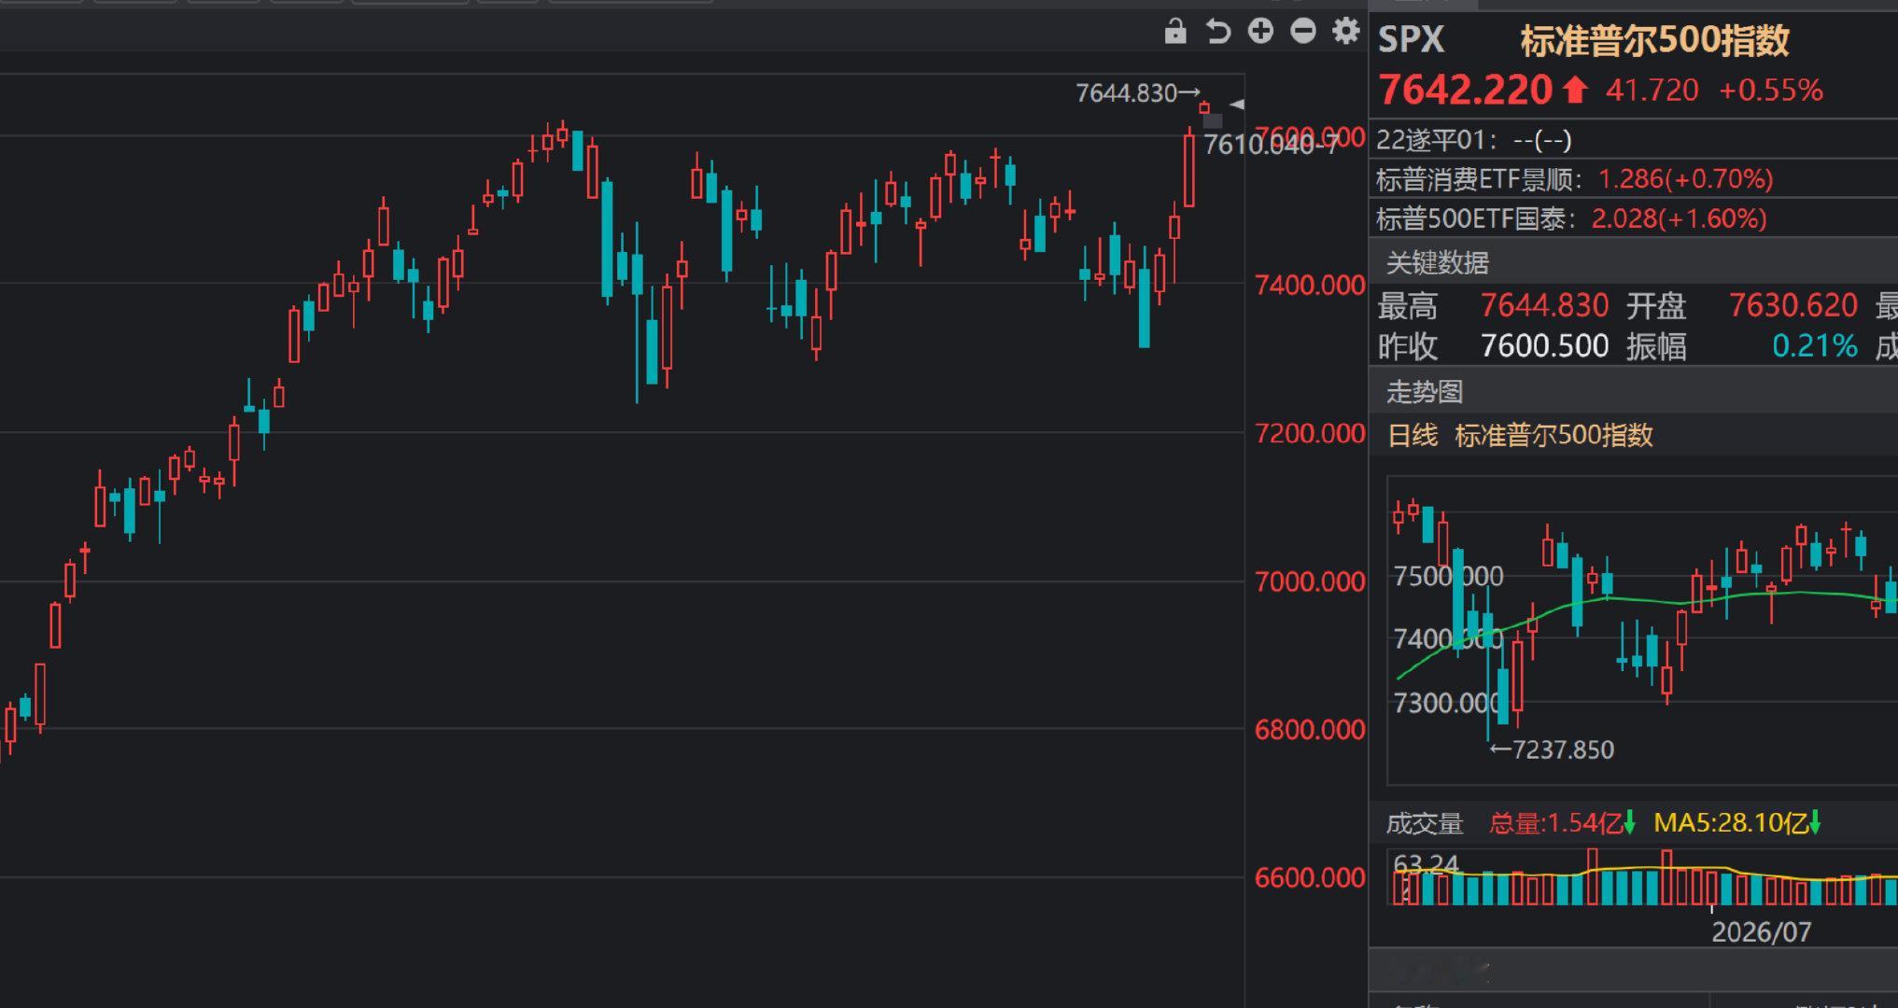Screen dimensions: 1898x1008
Task: Click green down arrow after MA5:28.10亿
Action: point(1815,823)
